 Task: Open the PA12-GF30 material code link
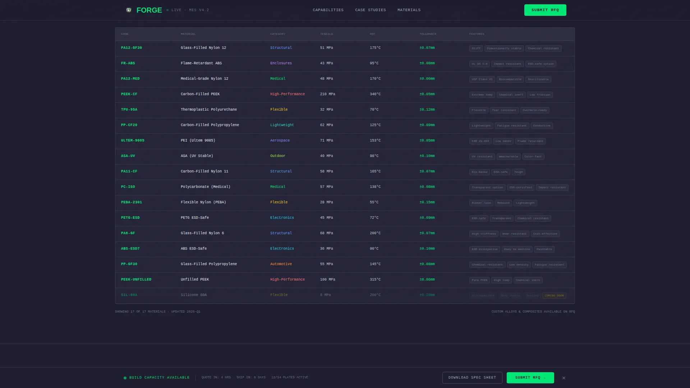132,48
